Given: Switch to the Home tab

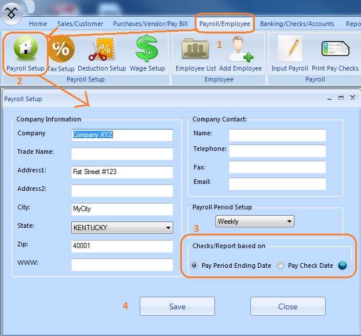Looking at the screenshot, I should click(x=38, y=24).
